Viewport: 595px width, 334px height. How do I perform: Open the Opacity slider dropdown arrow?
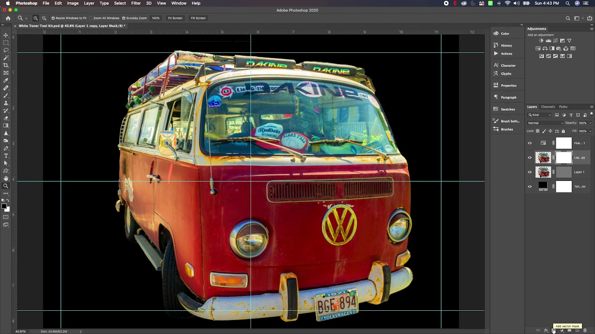tap(590, 123)
